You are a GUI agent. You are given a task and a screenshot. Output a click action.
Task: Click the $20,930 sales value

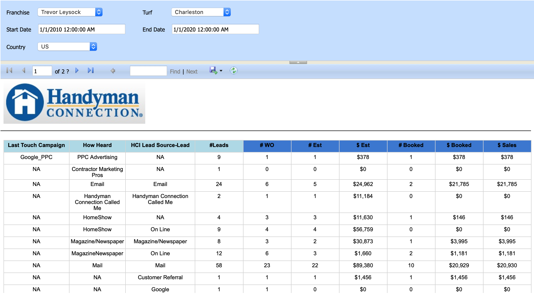click(507, 265)
